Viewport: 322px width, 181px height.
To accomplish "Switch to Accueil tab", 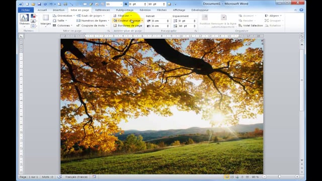I will click(x=42, y=10).
